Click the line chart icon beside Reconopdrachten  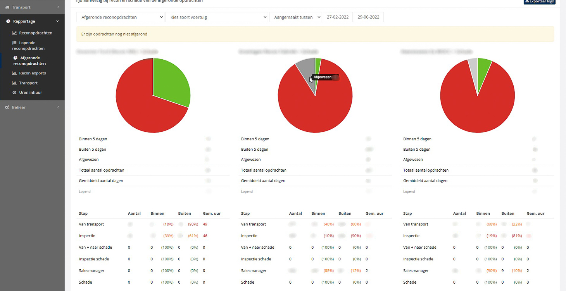(14, 33)
